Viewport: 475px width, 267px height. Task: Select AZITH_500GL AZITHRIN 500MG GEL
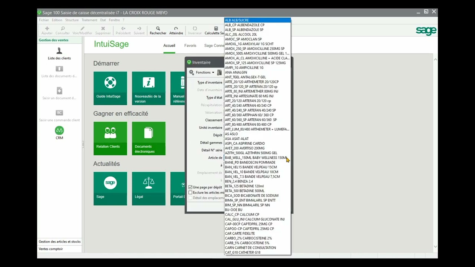[x=258, y=153]
